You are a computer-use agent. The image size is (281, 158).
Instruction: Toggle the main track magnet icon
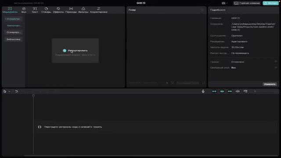coord(214,91)
